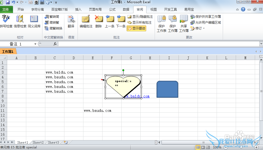
Task: Switch to Page Break Preview
Action: pos(208,147)
